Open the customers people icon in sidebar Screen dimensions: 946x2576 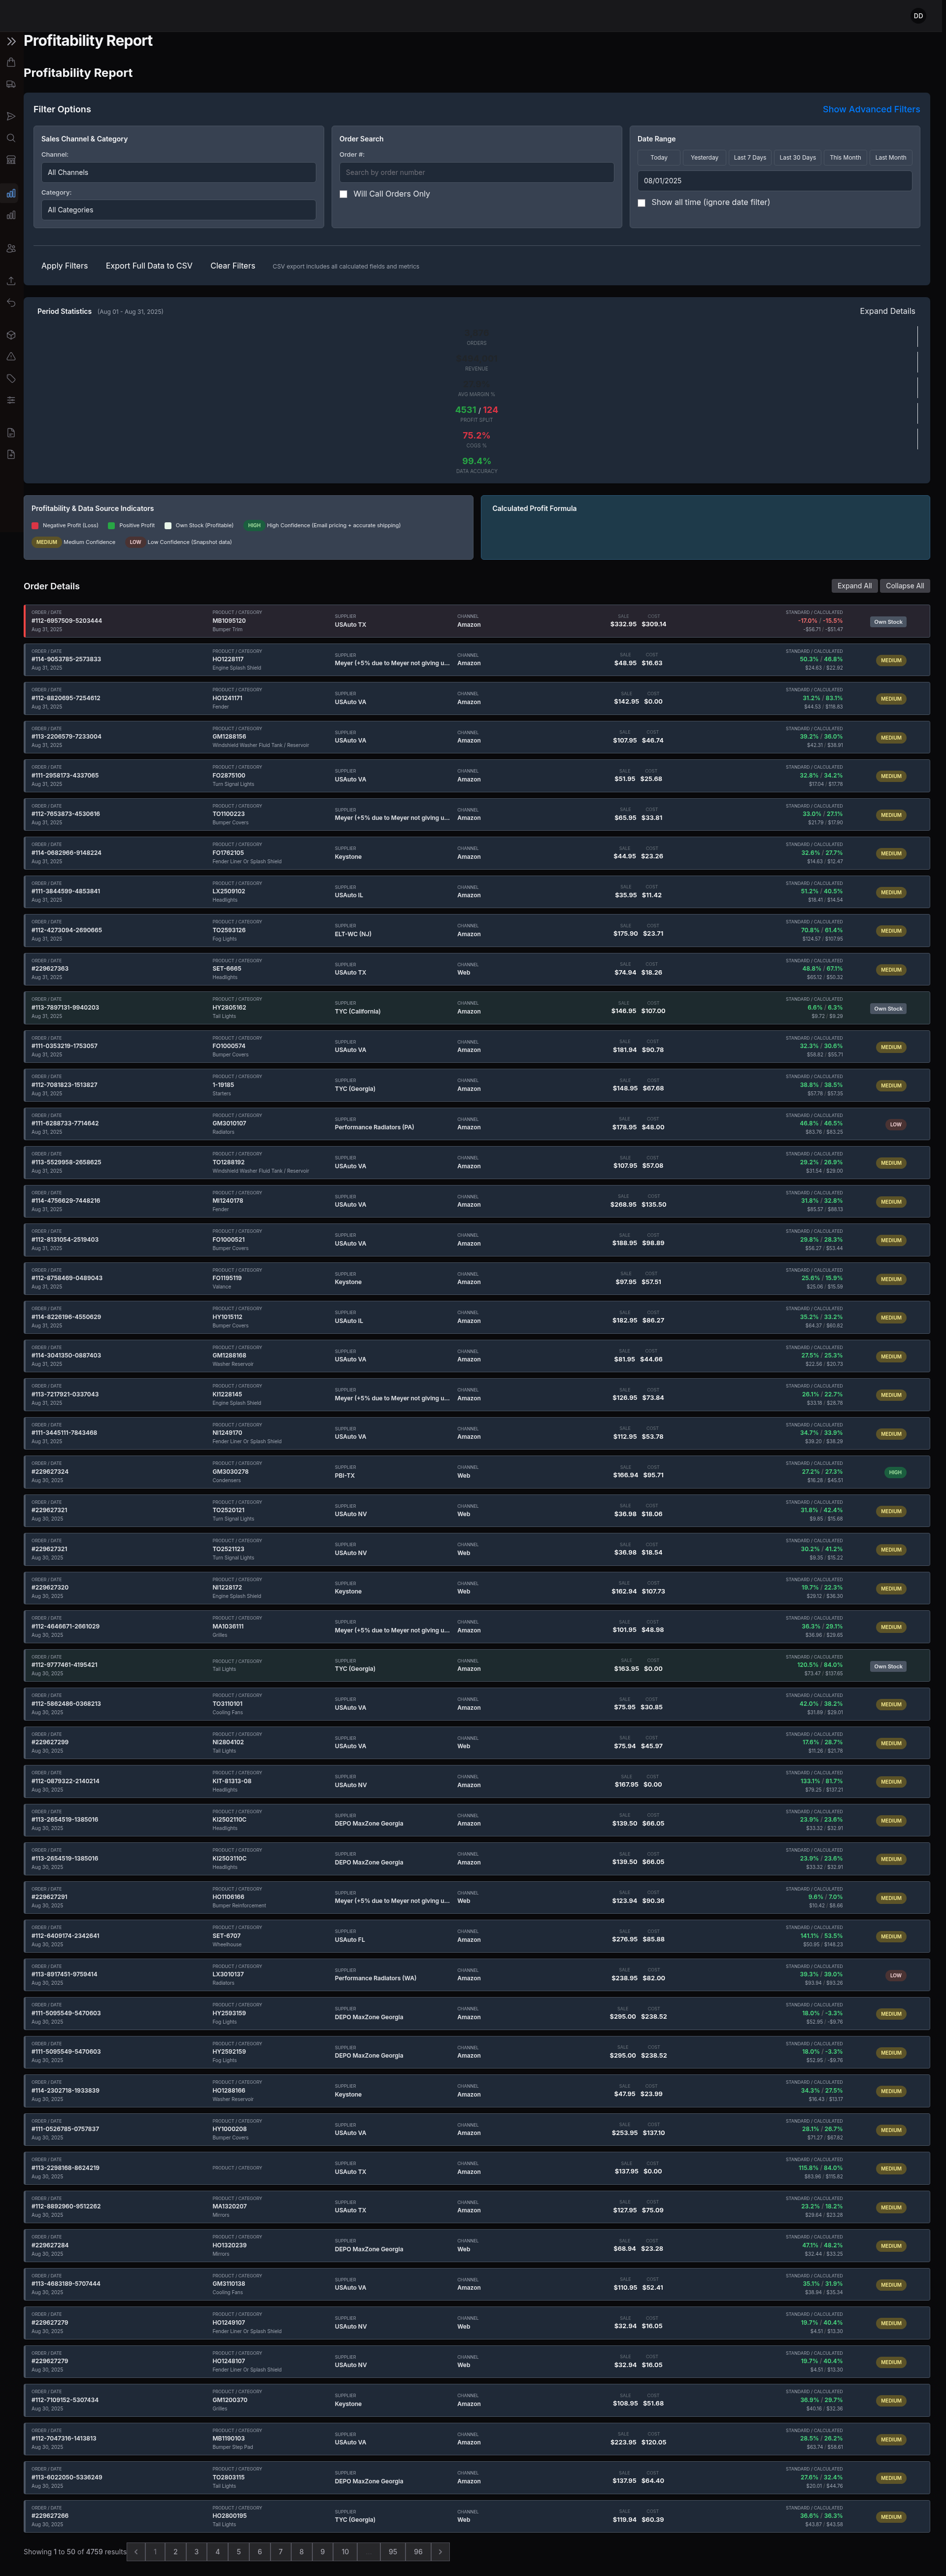(x=11, y=248)
